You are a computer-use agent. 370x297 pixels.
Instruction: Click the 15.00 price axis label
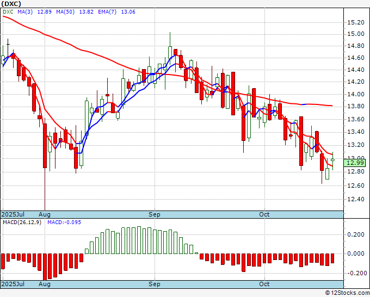coord(356,34)
